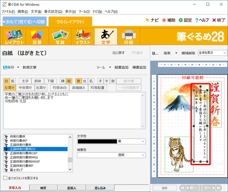Open the 印刷 print tool
Screen dimensions: 228x192
[129, 36]
